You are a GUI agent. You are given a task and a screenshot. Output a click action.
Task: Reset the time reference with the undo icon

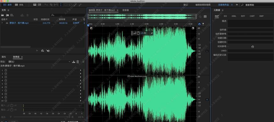point(252,47)
